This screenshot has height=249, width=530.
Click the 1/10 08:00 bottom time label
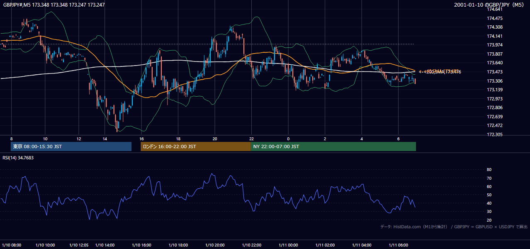coord(11,245)
